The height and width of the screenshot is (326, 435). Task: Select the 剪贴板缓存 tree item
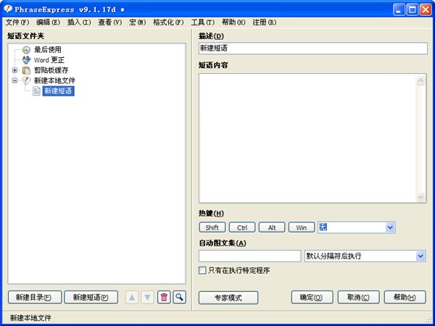point(51,70)
